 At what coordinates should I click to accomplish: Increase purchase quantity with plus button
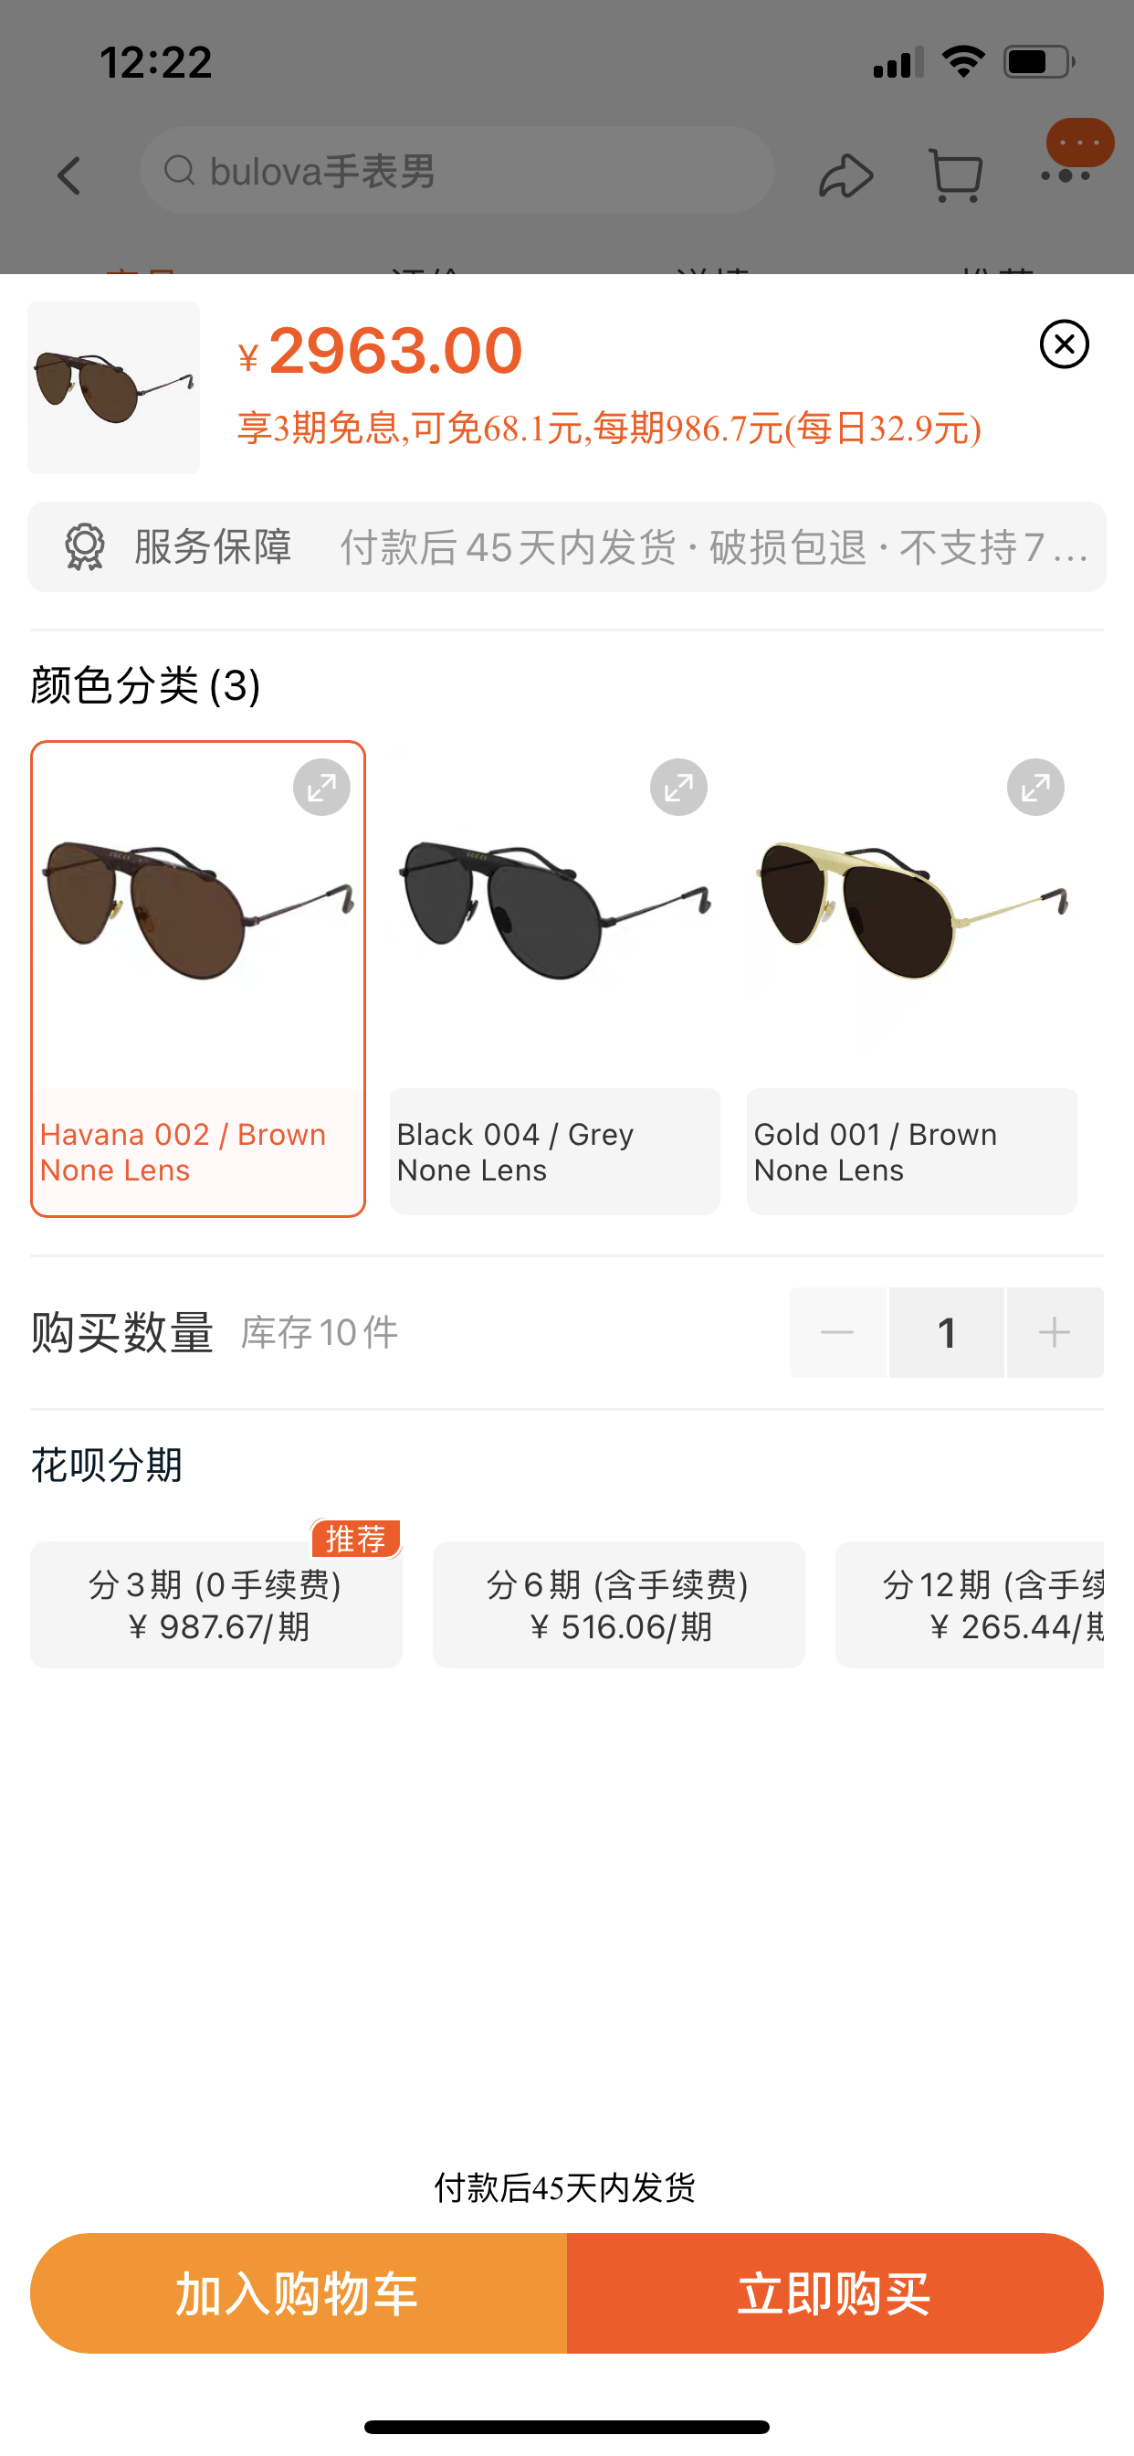pyautogui.click(x=1055, y=1332)
